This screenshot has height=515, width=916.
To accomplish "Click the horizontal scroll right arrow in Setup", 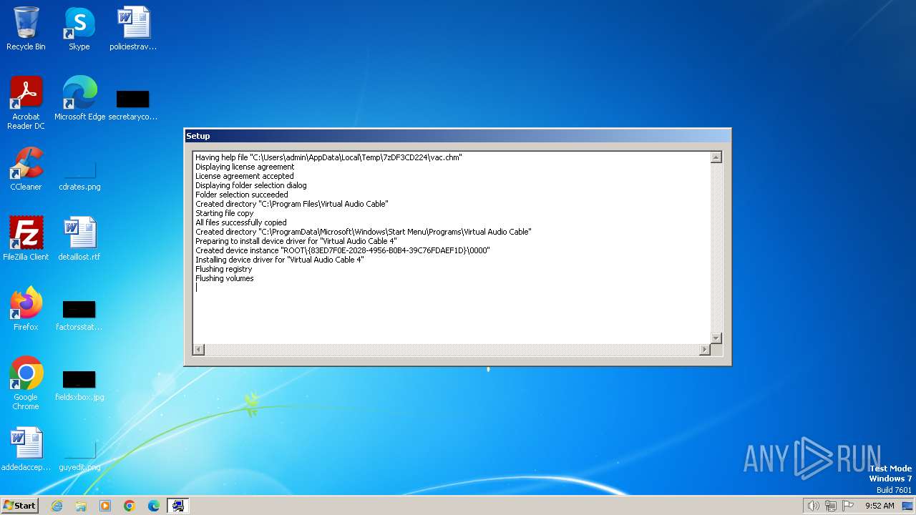I will (705, 349).
